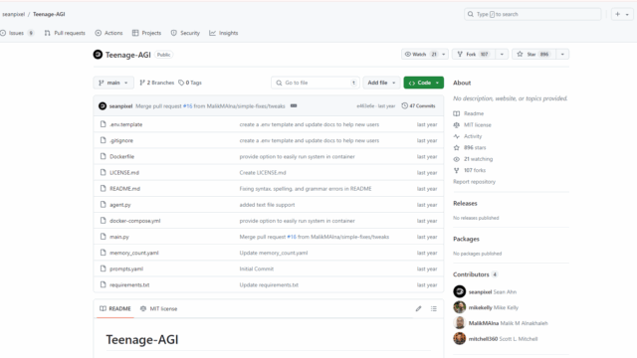This screenshot has height=358, width=637.
Task: Open 'added text file support' commit message
Action: [x=267, y=205]
